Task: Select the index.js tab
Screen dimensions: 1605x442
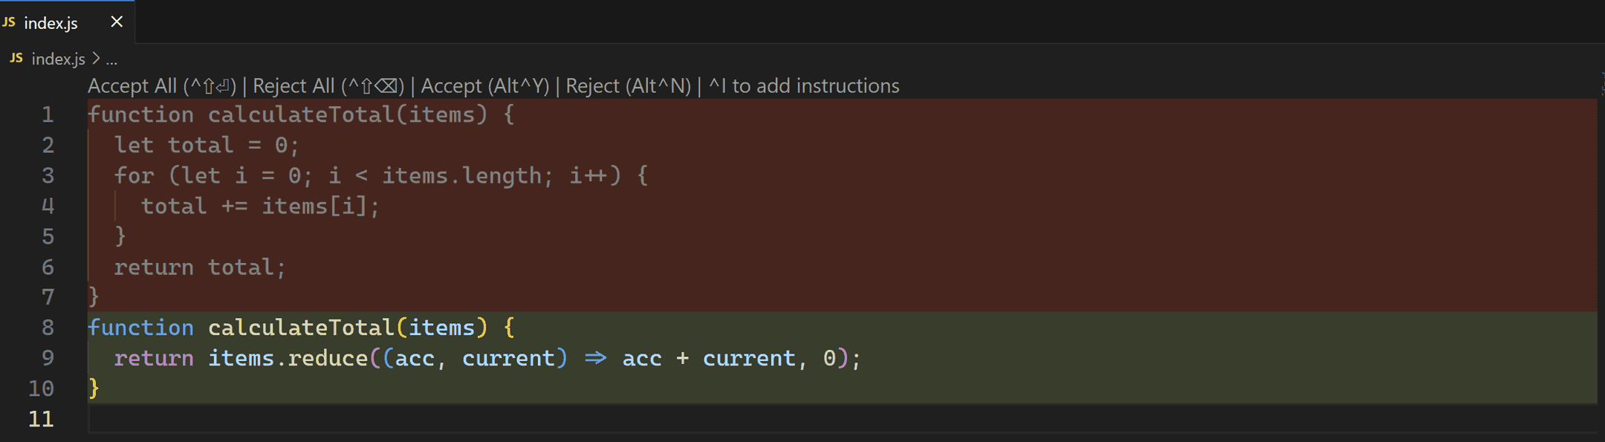Action: tap(51, 23)
